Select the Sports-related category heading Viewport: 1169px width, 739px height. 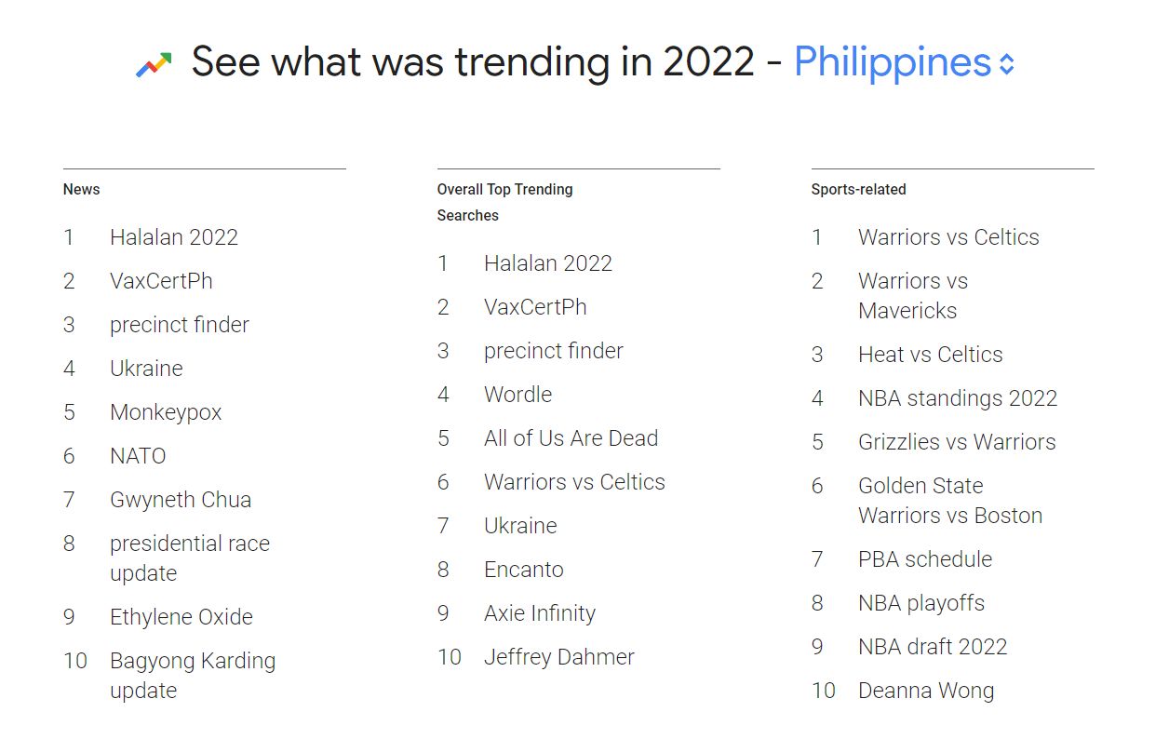tap(858, 189)
